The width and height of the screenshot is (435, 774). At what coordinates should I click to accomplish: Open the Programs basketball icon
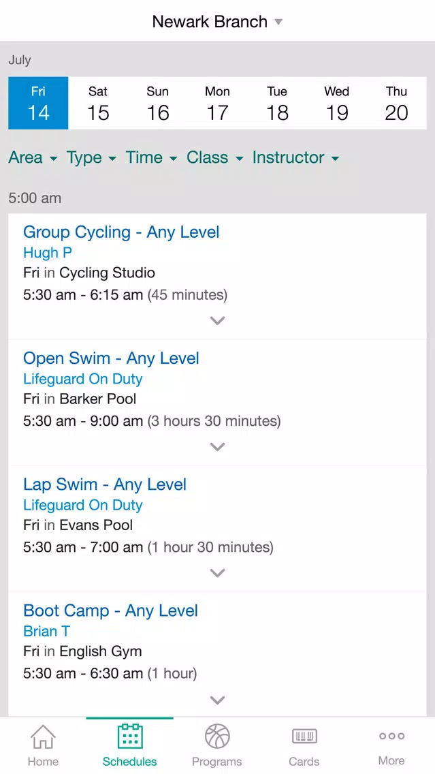217,736
